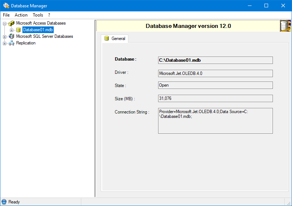Click the Size (MB) field
Screen dimensions: 292x206
tap(215, 98)
